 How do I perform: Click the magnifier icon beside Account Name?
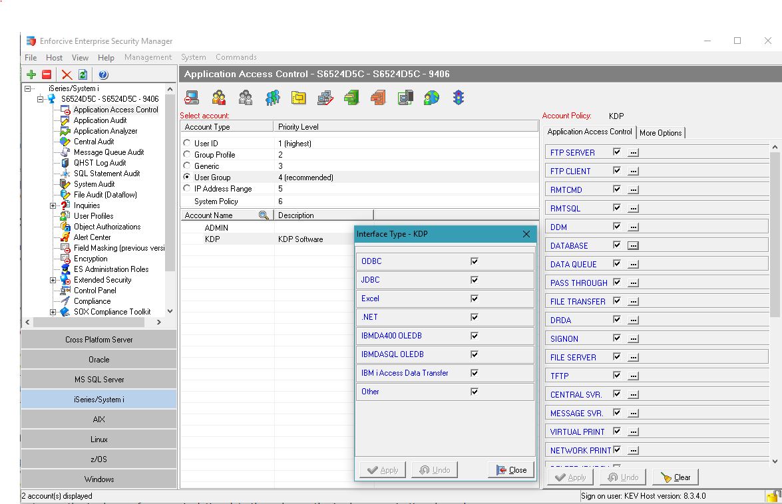(x=264, y=215)
